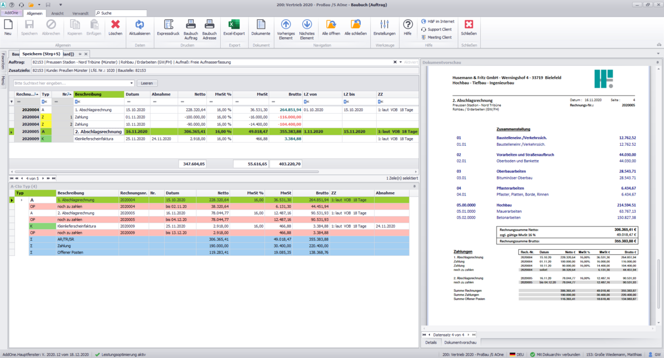Open the search text dropdown arrow
Image resolution: width=664 pixels, height=358 pixels.
[x=132, y=83]
